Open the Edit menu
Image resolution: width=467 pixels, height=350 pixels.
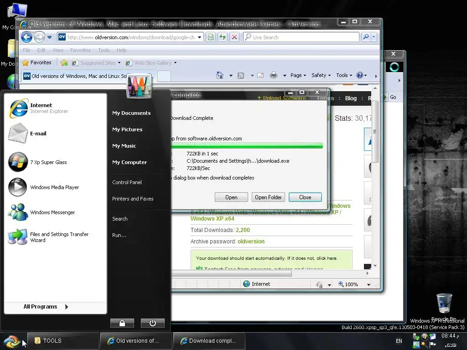click(42, 50)
